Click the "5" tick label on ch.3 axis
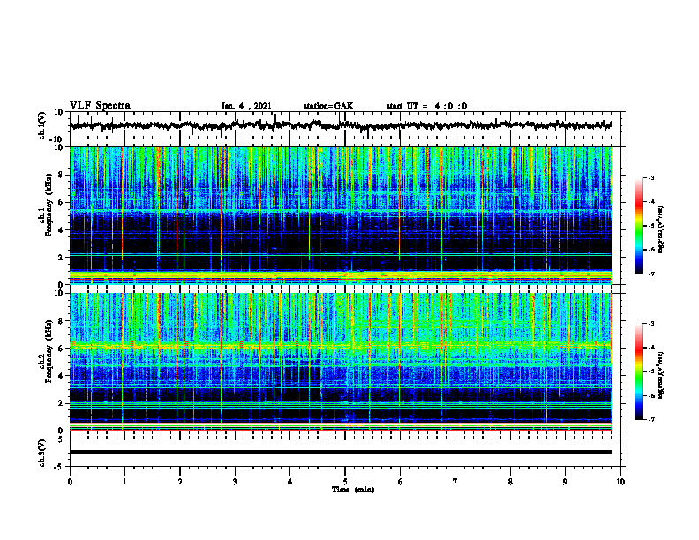Viewport: 699px width, 540px height. (61, 439)
